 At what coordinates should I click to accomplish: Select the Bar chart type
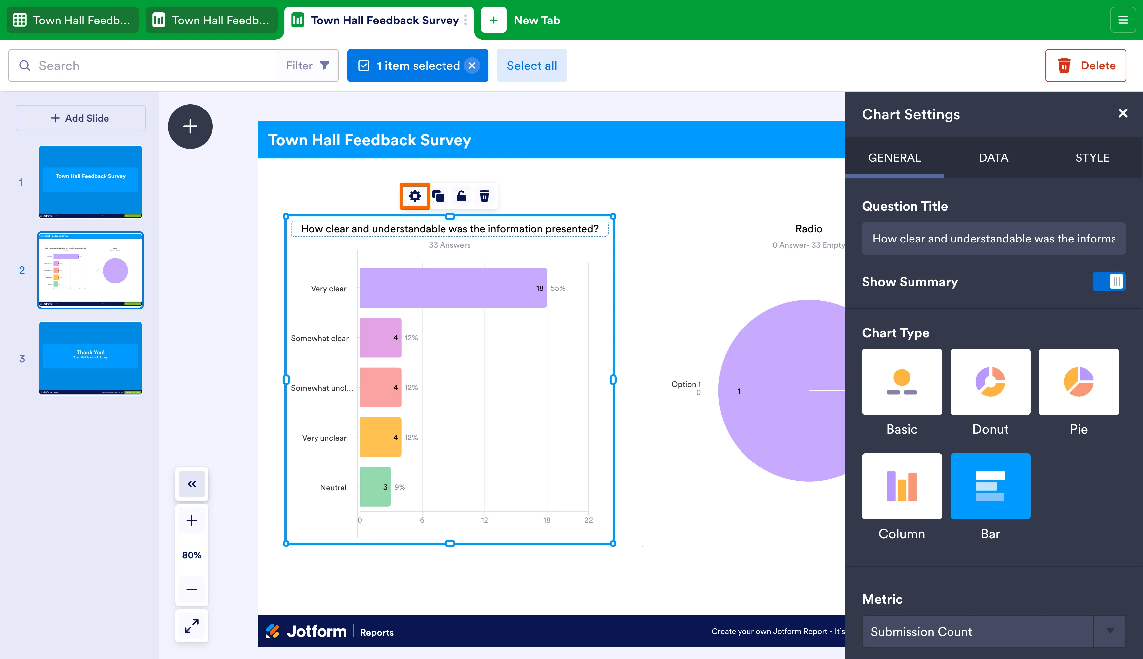coord(990,486)
